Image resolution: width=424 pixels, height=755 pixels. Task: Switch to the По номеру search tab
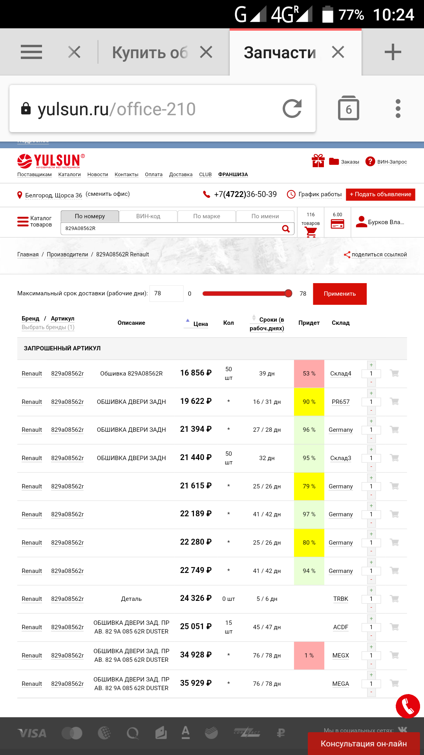90,216
